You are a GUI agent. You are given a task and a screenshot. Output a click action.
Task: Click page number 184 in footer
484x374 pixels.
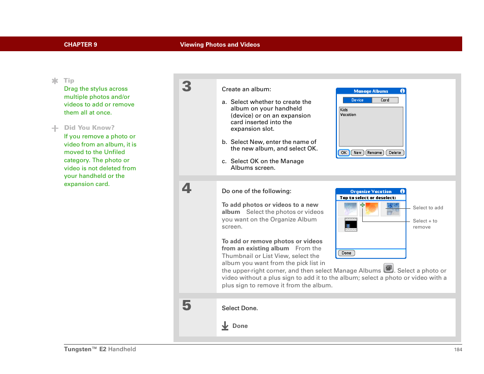point(458,349)
